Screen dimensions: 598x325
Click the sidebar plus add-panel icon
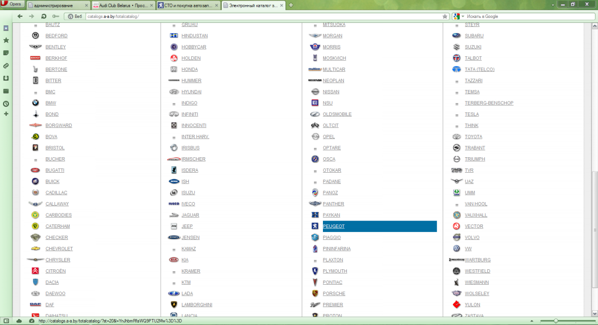pos(6,114)
